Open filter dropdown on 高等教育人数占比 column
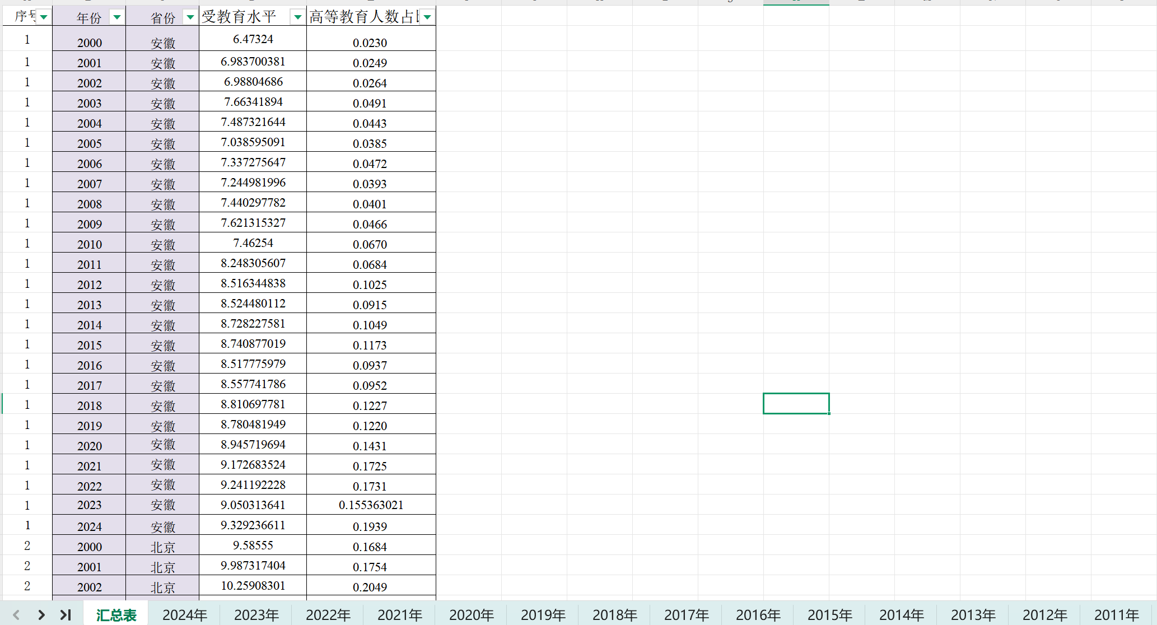1157x625 pixels. [427, 17]
